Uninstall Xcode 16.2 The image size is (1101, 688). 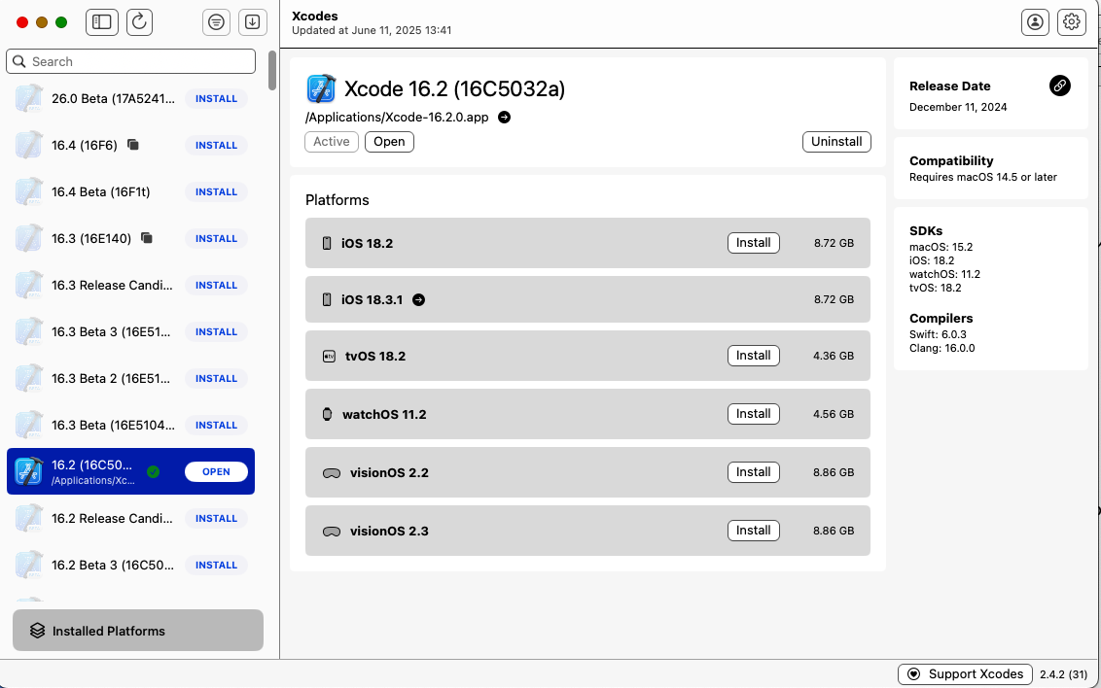click(836, 142)
